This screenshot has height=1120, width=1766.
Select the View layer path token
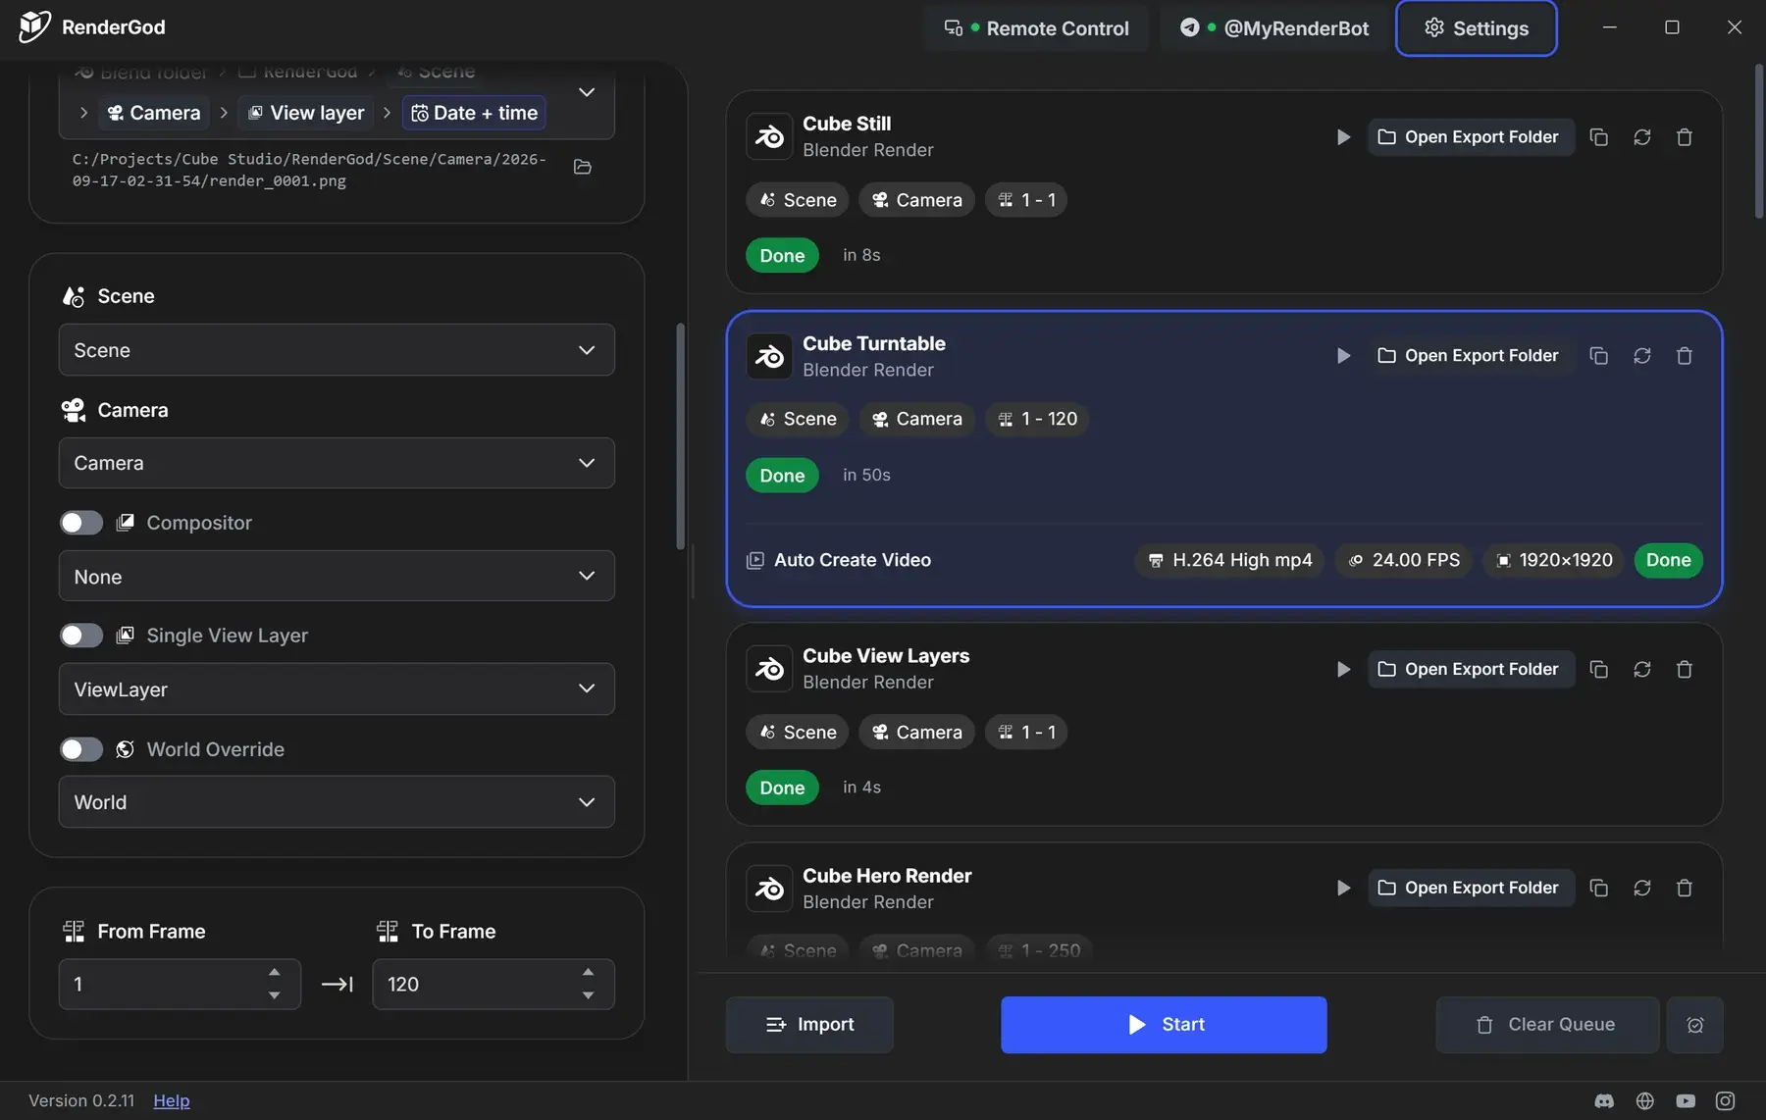pos(308,113)
